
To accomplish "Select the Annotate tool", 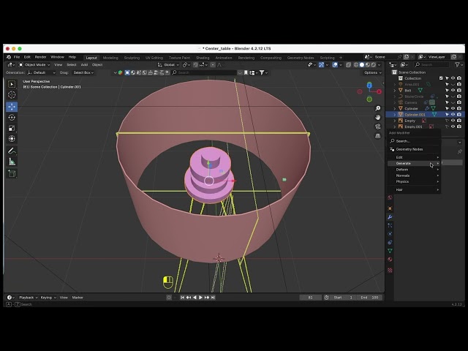I will [12, 151].
